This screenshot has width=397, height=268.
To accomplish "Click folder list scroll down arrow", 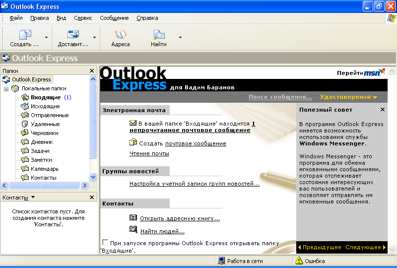I will [93, 177].
